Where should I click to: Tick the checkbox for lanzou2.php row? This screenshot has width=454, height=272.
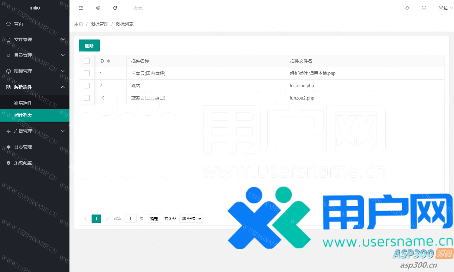click(x=87, y=98)
